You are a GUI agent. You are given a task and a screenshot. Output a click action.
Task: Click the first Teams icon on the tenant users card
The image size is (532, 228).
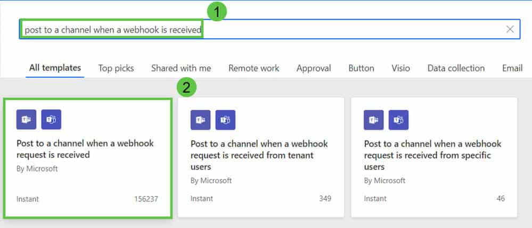point(201,120)
